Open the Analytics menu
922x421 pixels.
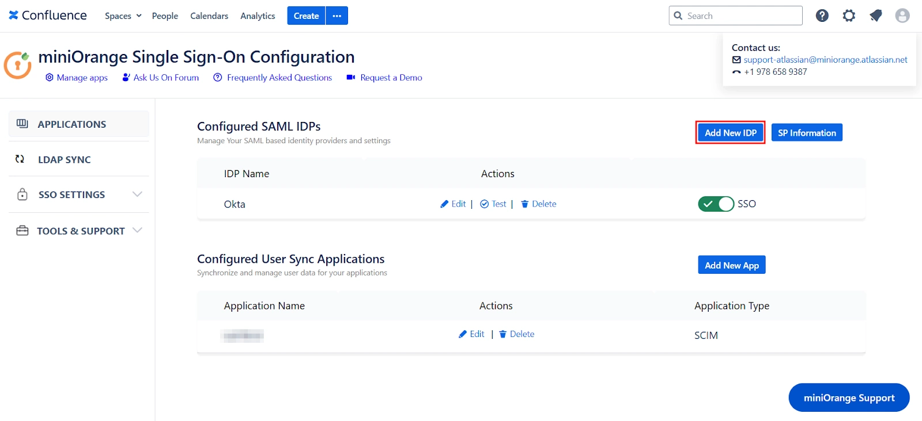(x=258, y=16)
